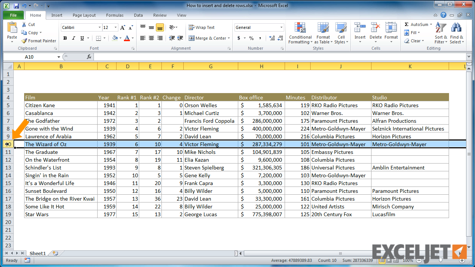Click the Clear button
The width and height of the screenshot is (475, 267).
[414, 41]
